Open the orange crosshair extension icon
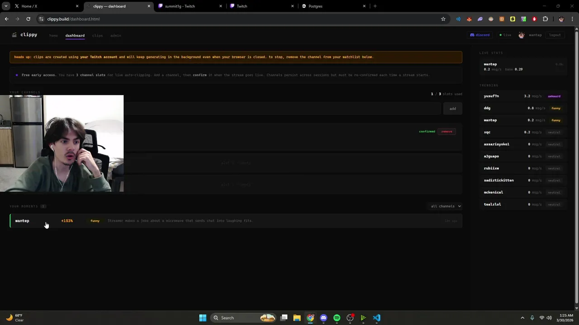 pos(502,19)
